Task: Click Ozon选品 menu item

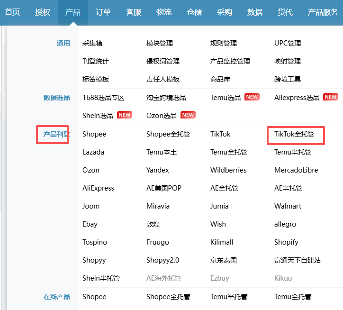Action: click(161, 116)
